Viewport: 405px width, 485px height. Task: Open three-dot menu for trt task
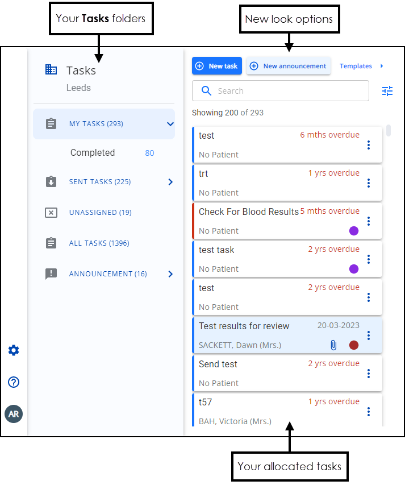369,183
